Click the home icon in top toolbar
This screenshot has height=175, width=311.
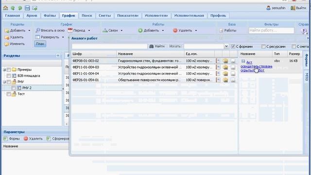(x=5, y=8)
